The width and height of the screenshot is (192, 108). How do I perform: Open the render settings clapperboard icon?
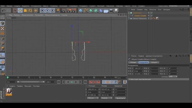click(74, 10)
